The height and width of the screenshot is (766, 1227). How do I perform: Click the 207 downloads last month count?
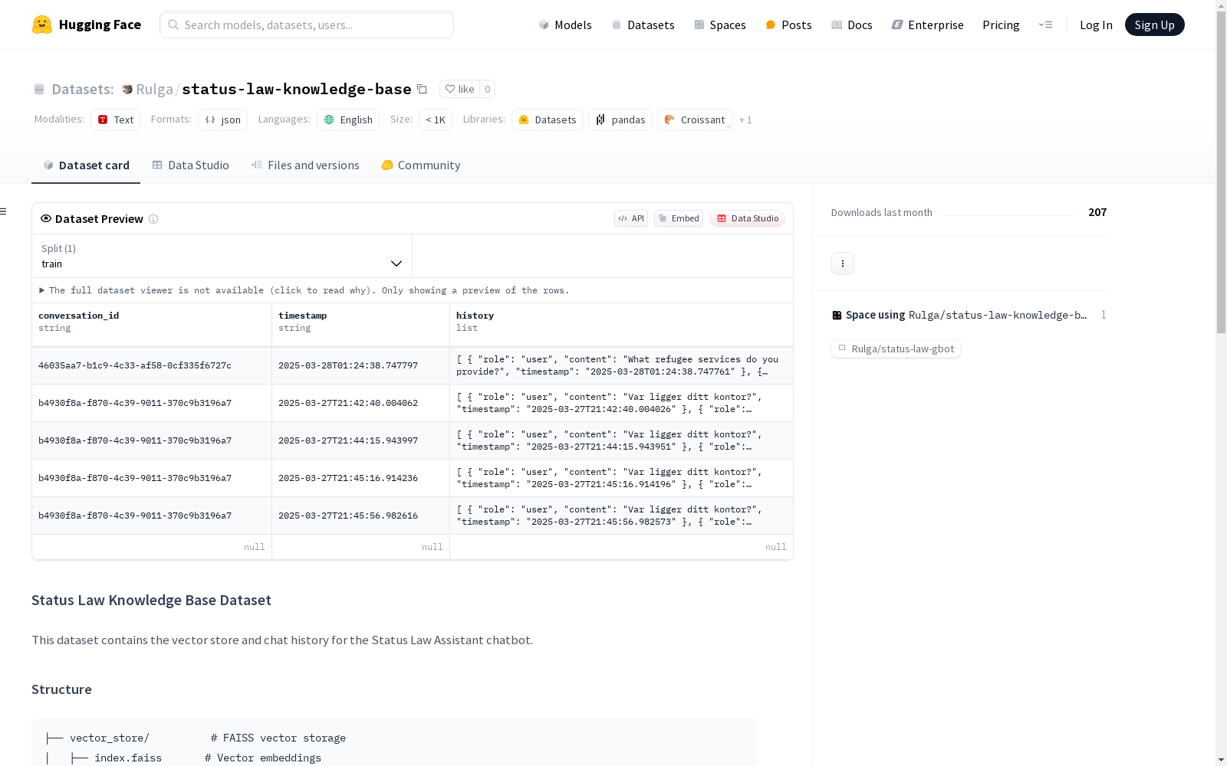(x=1097, y=212)
